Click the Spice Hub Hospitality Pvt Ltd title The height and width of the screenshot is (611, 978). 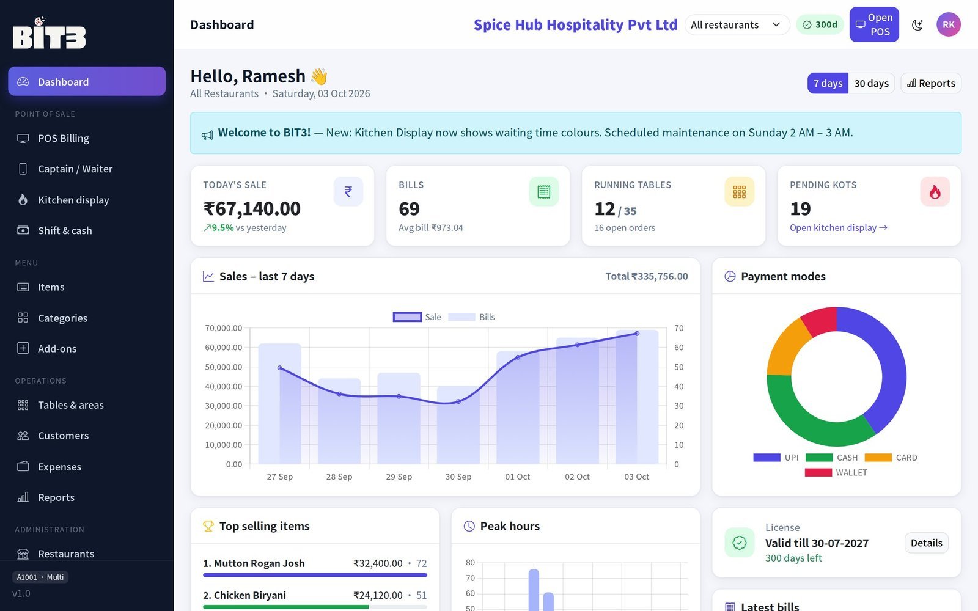(575, 24)
